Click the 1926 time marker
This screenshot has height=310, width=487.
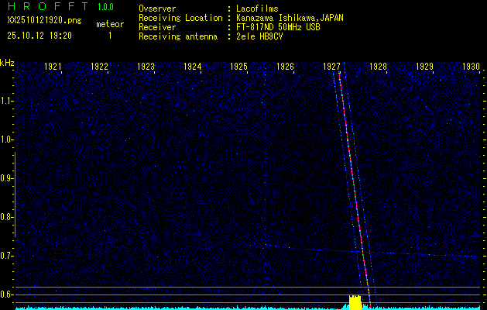coord(285,67)
